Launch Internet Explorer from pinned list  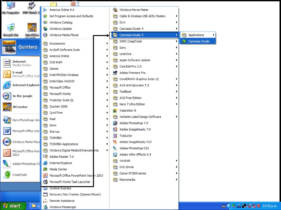pos(21,85)
